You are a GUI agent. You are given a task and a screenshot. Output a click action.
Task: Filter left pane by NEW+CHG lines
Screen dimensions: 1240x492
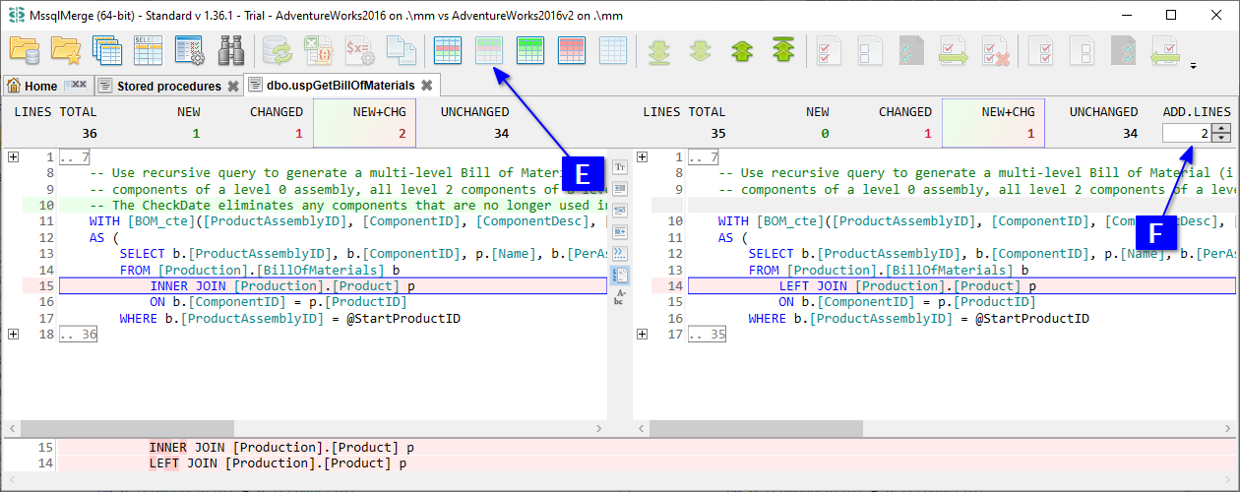tap(364, 123)
